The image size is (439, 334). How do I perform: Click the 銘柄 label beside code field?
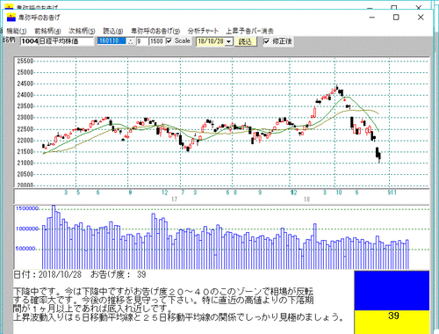(x=9, y=40)
